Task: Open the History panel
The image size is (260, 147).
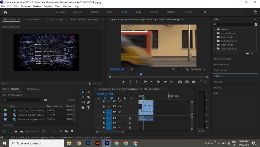Action: point(218,87)
